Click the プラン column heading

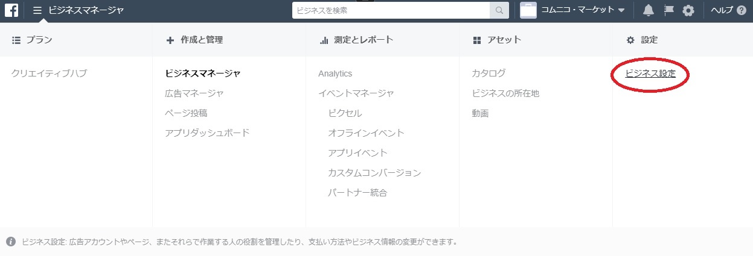pyautogui.click(x=32, y=40)
